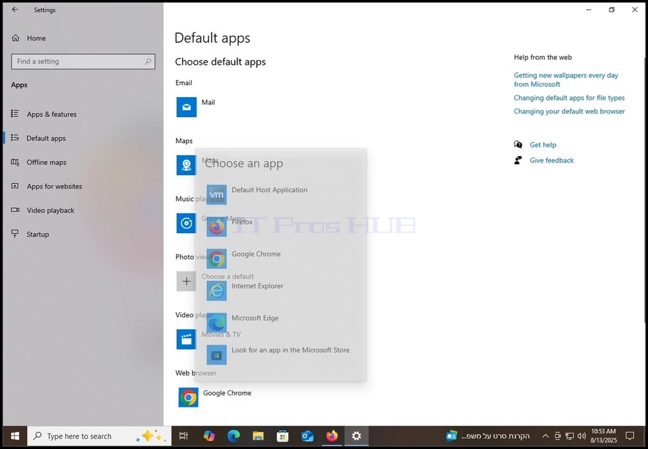Image resolution: width=648 pixels, height=449 pixels.
Task: Open Changing default apps for file types link
Action: [569, 98]
